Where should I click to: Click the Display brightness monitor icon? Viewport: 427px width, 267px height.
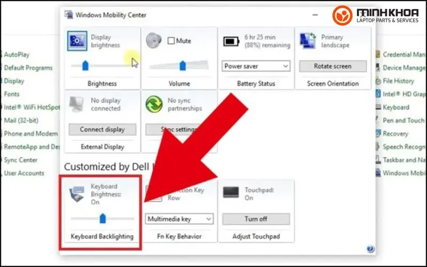(x=77, y=41)
